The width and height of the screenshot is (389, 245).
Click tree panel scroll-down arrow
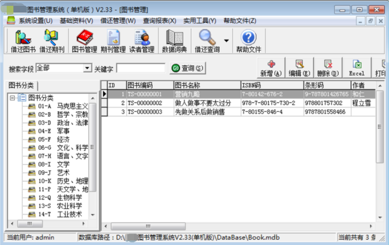pyautogui.click(x=93, y=215)
